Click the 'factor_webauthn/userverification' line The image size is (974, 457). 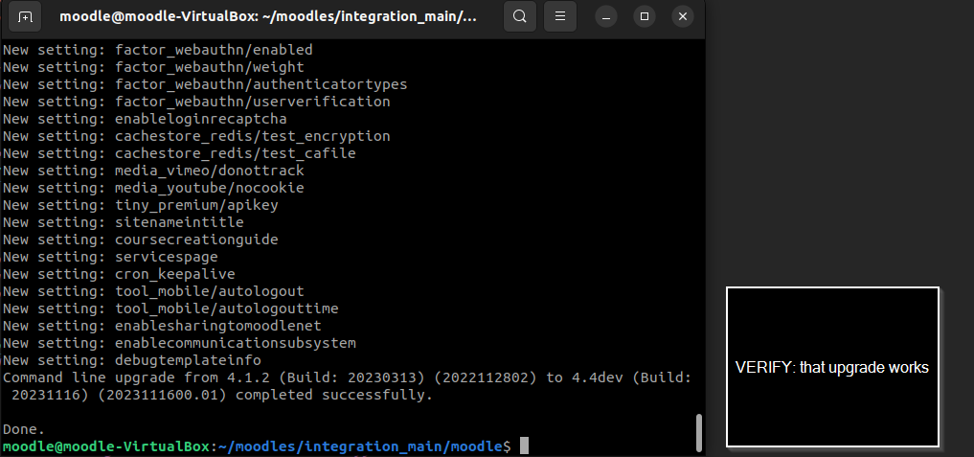coord(196,102)
